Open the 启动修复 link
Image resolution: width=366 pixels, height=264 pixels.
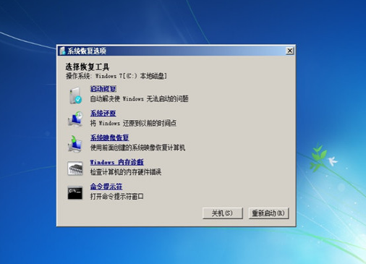point(103,89)
